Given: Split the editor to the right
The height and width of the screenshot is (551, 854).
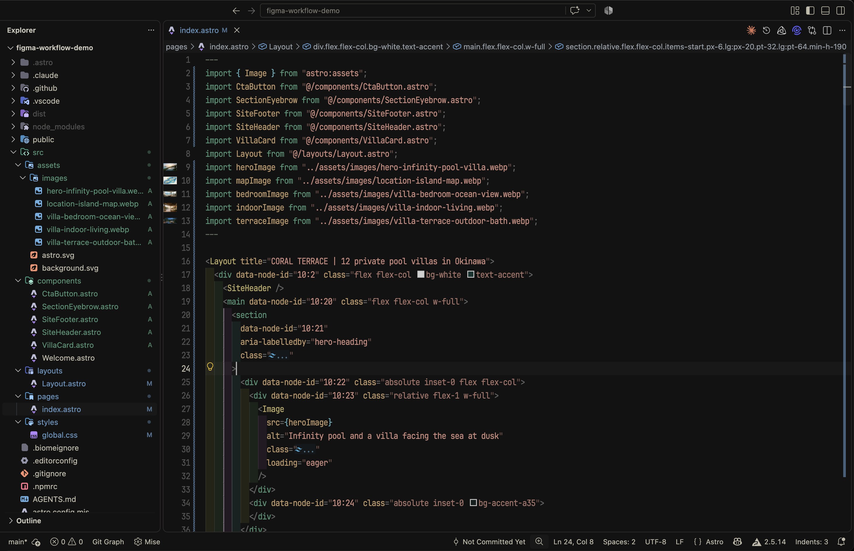Looking at the screenshot, I should coord(827,30).
